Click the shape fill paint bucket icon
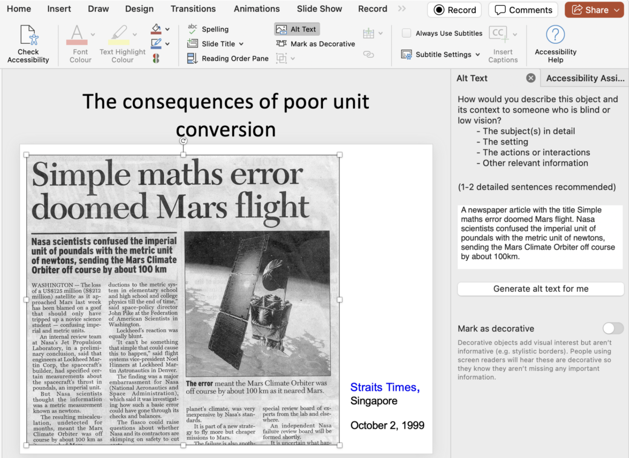This screenshot has width=629, height=458. (156, 29)
